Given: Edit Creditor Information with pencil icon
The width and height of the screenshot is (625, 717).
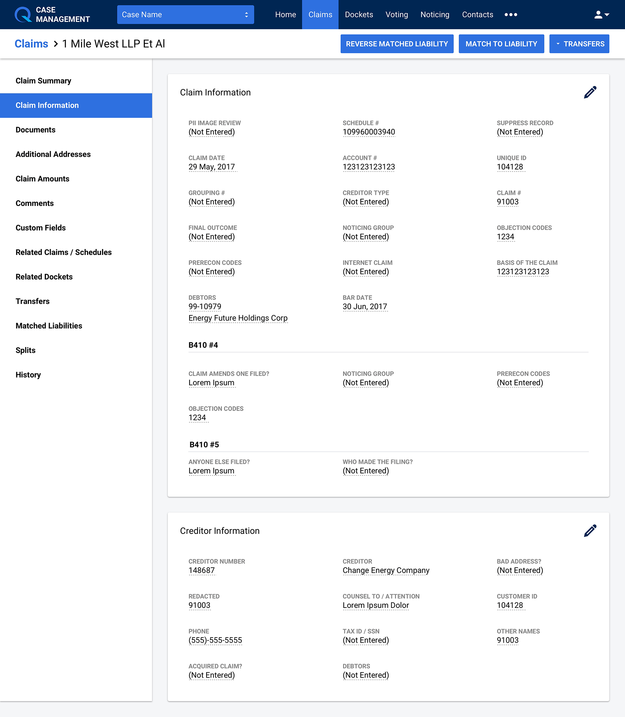Looking at the screenshot, I should coord(590,531).
